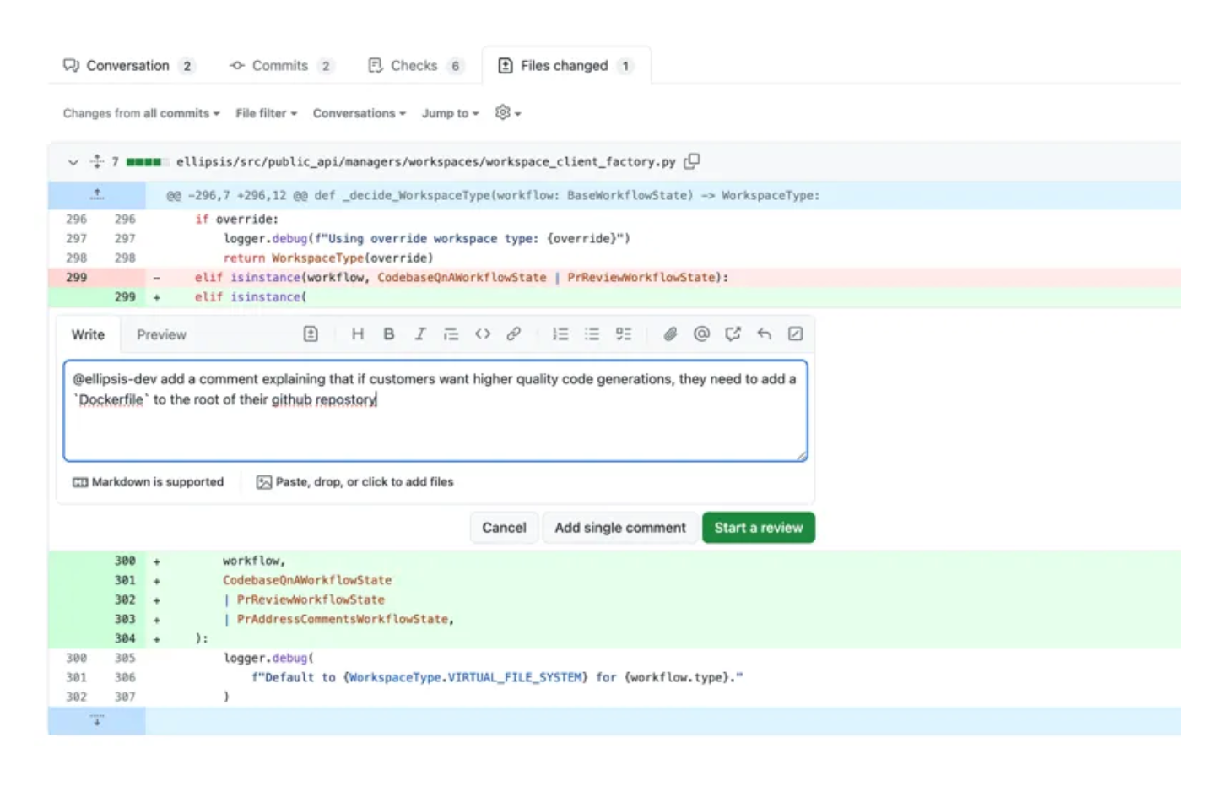This screenshot has width=1222, height=792.
Task: Insert a bulleted list
Action: pos(592,334)
